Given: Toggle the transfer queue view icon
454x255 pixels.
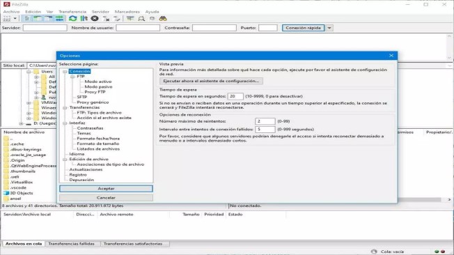Looking at the screenshot, I should point(59,19).
